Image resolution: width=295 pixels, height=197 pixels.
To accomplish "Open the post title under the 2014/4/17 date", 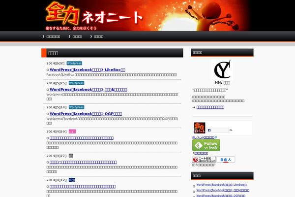I will tap(83, 187).
